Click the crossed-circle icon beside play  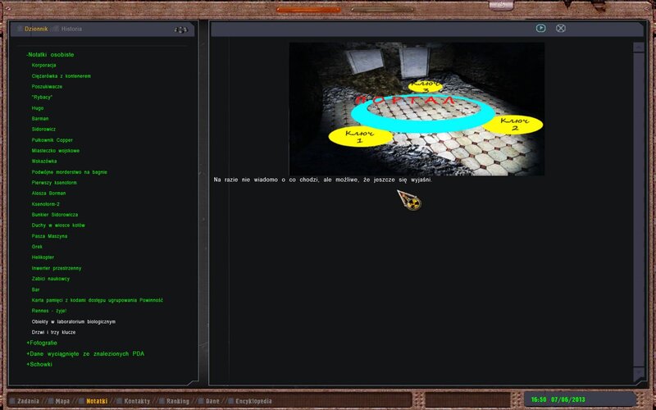[561, 28]
